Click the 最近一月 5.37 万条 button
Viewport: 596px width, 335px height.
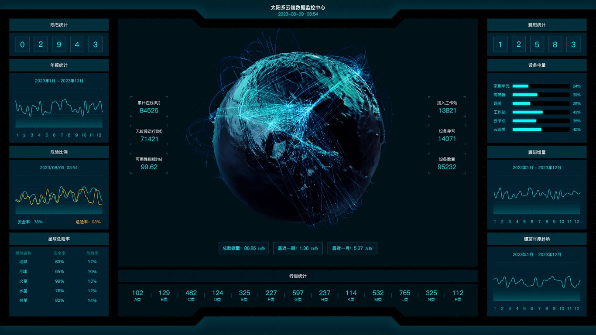click(352, 248)
